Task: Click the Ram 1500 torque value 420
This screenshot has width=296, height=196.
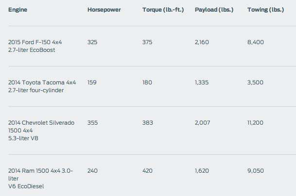Action: (147, 171)
